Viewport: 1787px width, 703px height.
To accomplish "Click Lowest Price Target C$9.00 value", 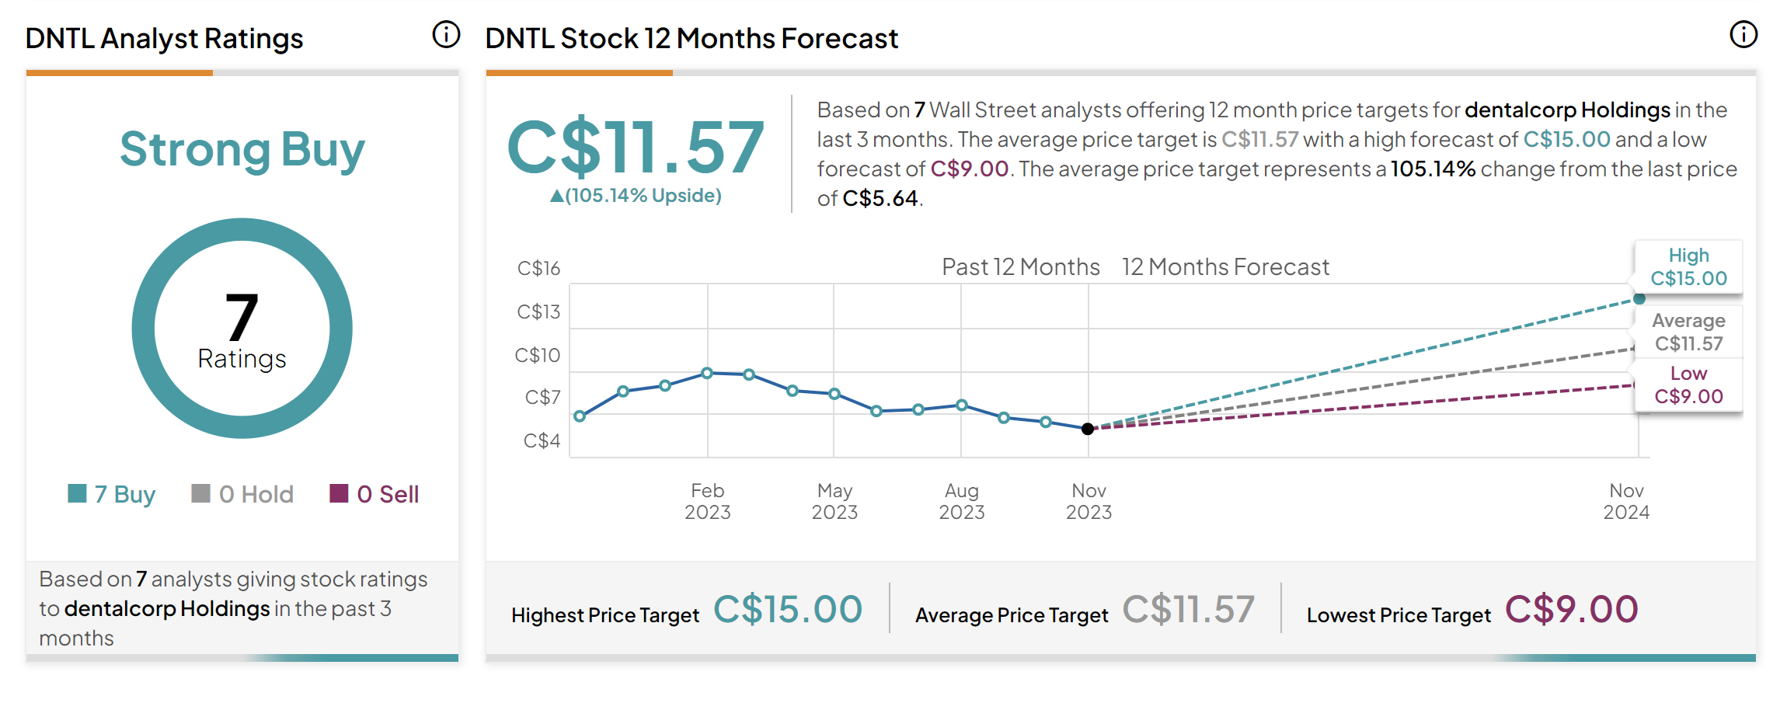I will (1572, 609).
